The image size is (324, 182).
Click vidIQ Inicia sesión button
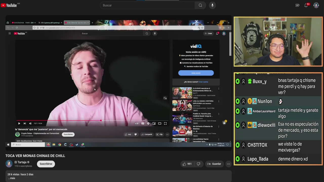tap(196, 73)
